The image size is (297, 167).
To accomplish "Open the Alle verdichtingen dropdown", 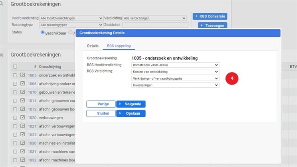I will pos(154,18).
